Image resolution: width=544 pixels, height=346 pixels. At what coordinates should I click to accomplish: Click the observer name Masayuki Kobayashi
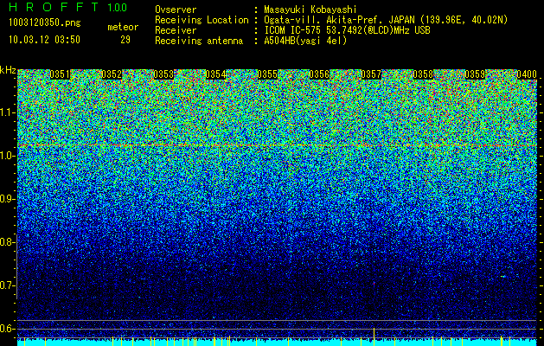(310, 10)
